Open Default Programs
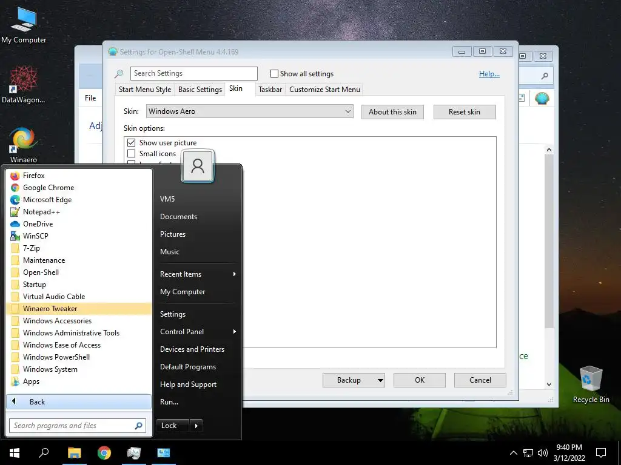The image size is (621, 465). [198, 367]
